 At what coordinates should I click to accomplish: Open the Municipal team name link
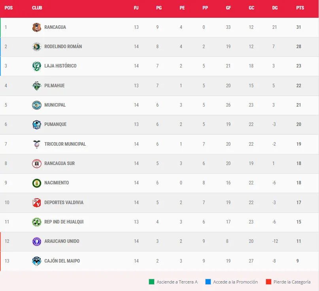click(x=55, y=105)
